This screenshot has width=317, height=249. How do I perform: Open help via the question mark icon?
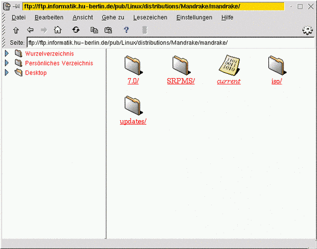point(126,31)
